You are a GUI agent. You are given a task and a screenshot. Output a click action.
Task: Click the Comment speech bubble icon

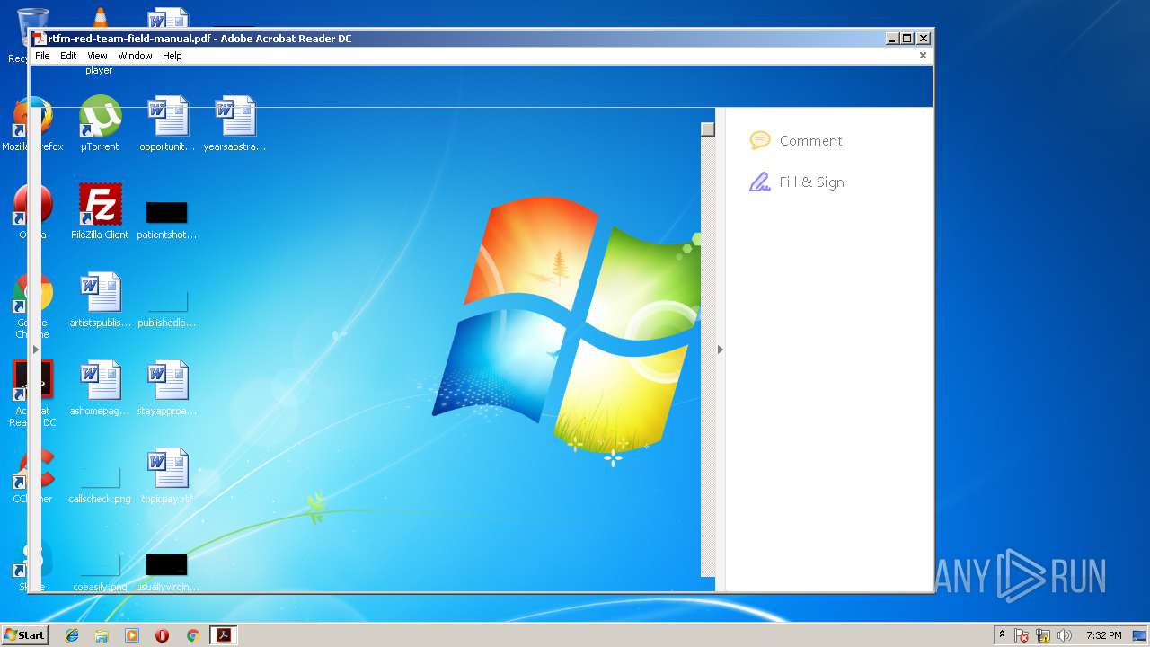coord(760,140)
